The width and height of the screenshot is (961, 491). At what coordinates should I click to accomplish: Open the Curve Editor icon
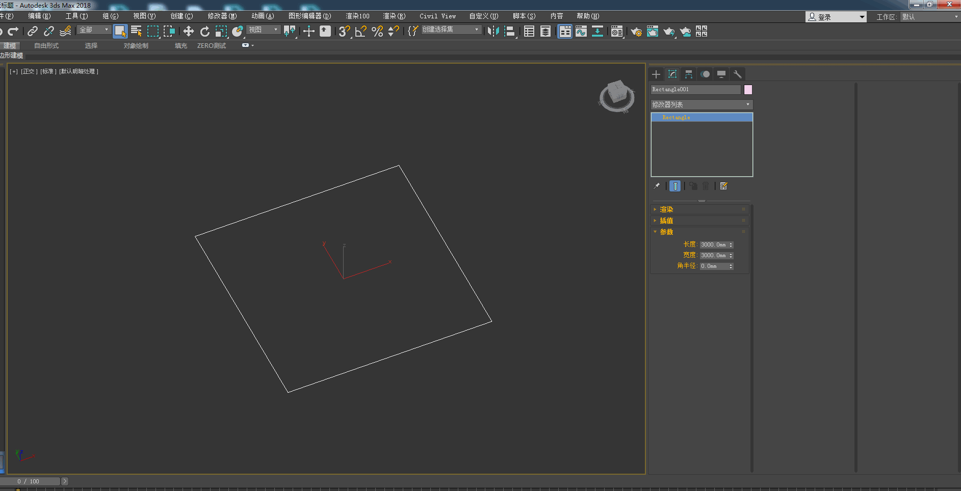[581, 32]
